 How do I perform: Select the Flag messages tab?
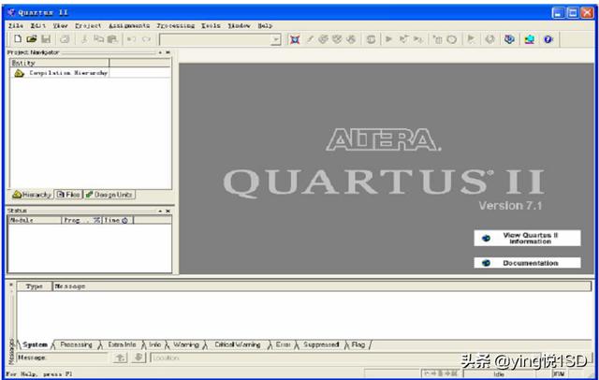pos(358,344)
